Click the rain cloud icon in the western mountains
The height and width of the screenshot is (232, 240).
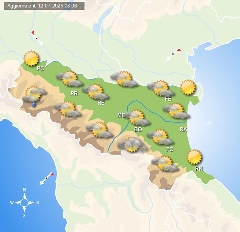[35, 96]
